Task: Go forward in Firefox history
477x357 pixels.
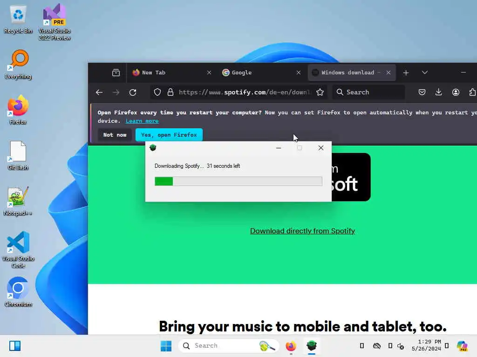Action: tap(116, 93)
